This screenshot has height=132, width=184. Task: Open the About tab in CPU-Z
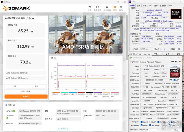(x=170, y=6)
